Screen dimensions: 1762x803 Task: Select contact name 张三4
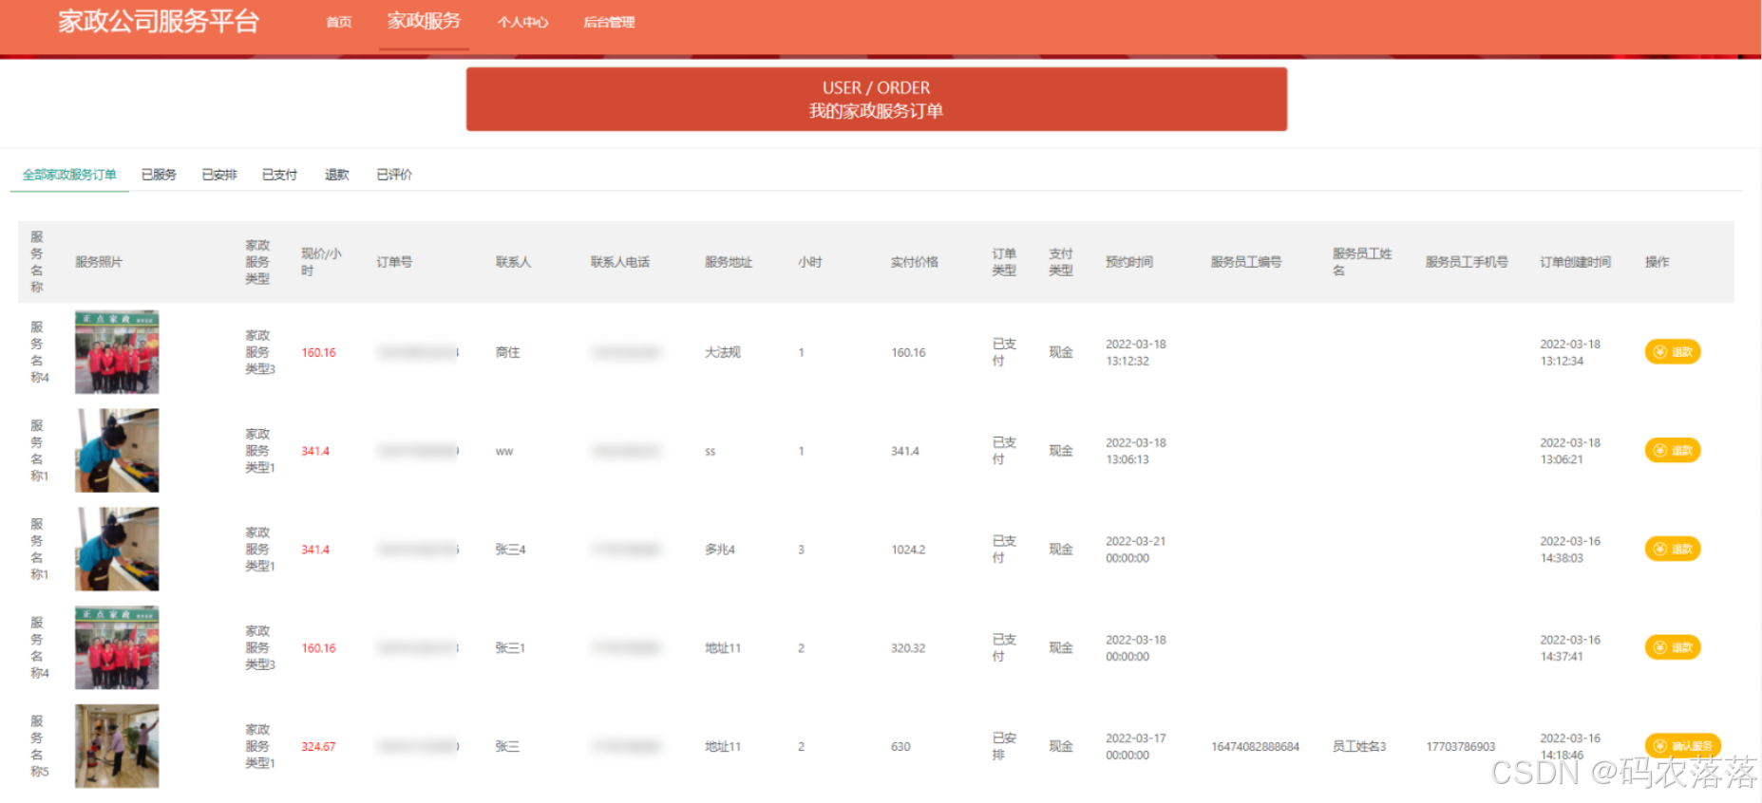tap(510, 550)
